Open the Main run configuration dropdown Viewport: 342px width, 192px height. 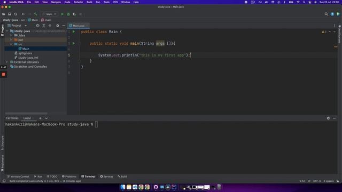[x=50, y=14]
